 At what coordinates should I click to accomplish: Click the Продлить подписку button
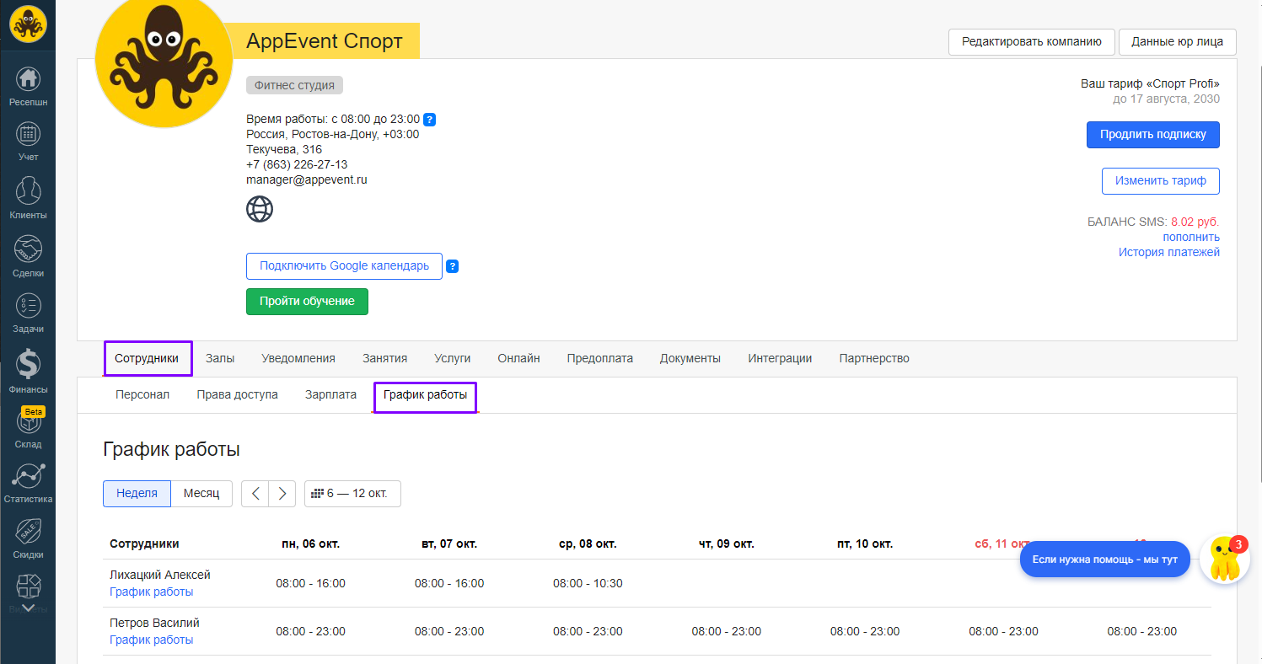point(1152,134)
